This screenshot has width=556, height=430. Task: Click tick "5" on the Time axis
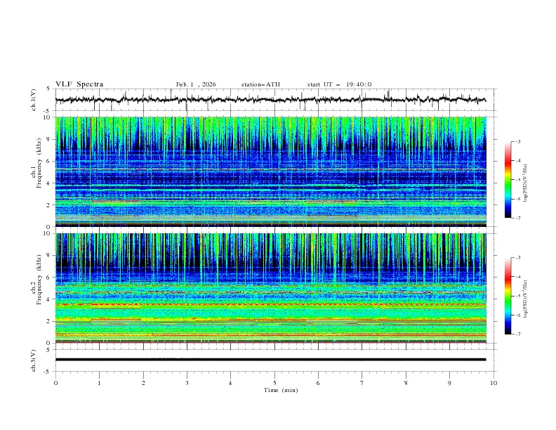point(274,383)
